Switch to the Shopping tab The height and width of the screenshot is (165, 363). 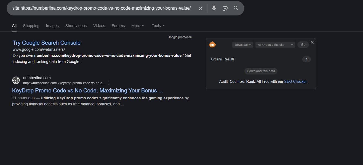pyautogui.click(x=31, y=26)
